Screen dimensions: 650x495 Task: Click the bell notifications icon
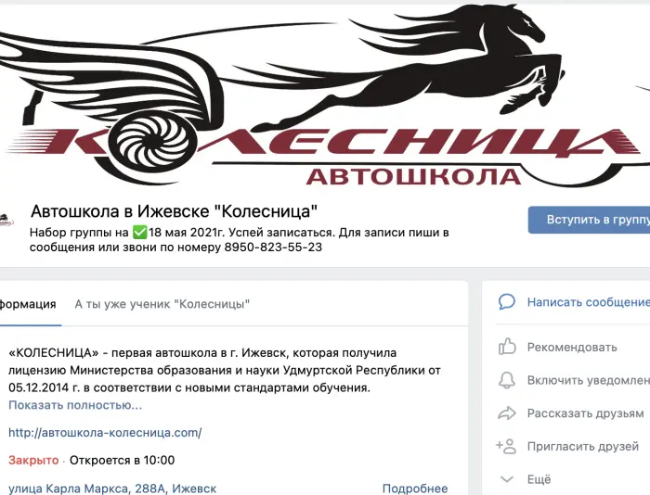(x=507, y=380)
